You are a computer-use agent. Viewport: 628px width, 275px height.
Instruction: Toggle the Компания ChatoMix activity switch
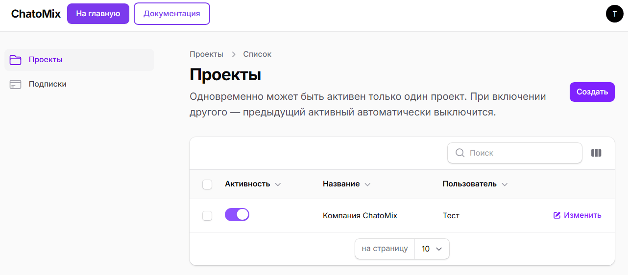tap(237, 214)
